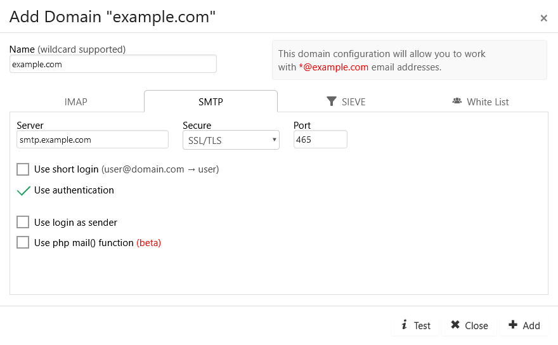Open the SIEVE tab
558x345 pixels.
346,102
